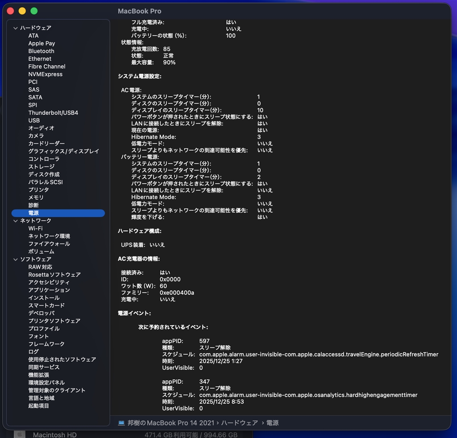Click the ワット数 (W) value 60
The height and width of the screenshot is (438, 457).
click(163, 286)
